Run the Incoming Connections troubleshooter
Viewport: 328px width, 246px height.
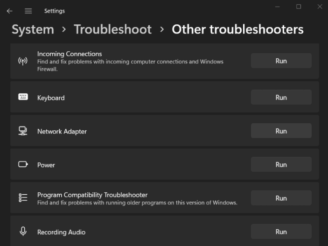pyautogui.click(x=281, y=61)
